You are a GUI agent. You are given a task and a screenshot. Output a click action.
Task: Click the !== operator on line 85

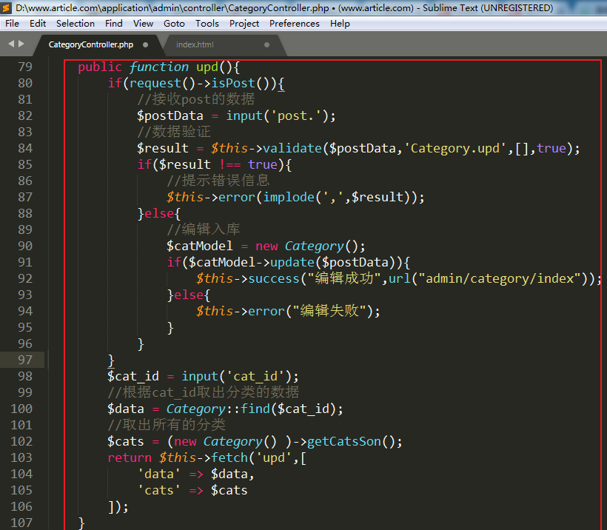[230, 164]
